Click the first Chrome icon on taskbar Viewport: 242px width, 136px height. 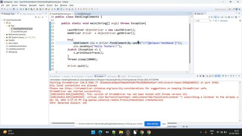(x=142, y=132)
